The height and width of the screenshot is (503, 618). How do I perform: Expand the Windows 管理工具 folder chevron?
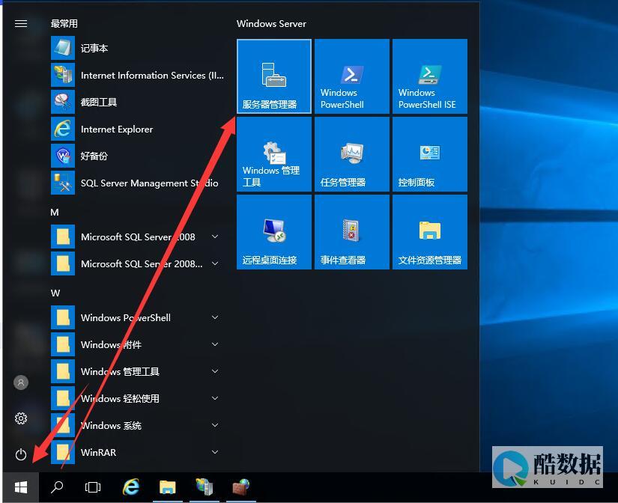[215, 371]
